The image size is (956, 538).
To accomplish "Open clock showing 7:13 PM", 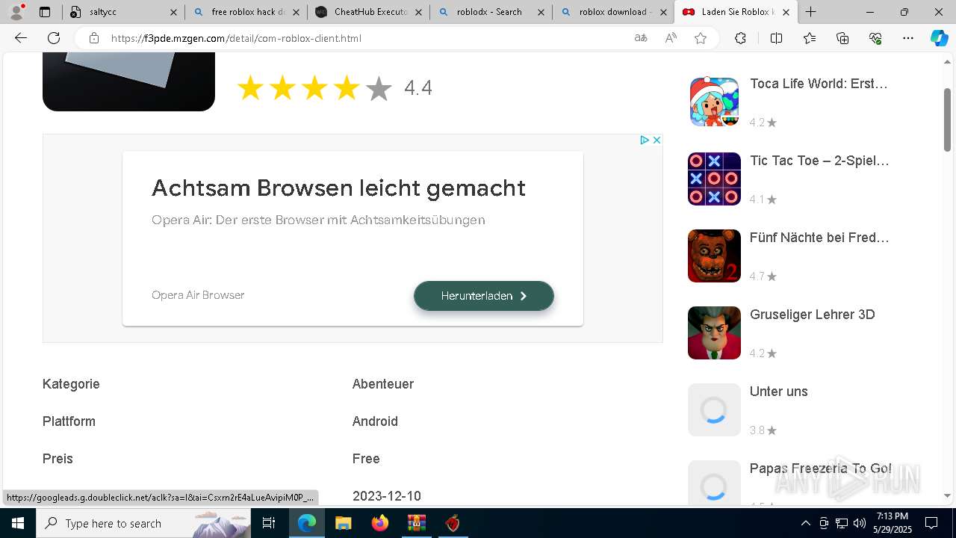I will [893, 523].
